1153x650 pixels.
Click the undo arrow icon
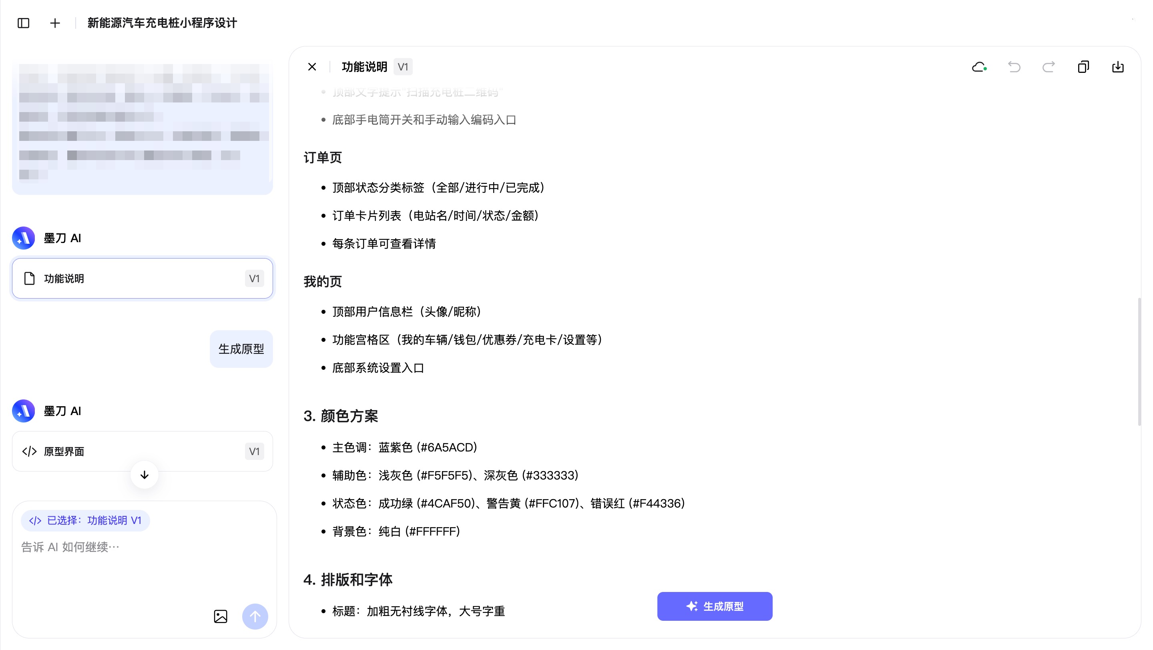1014,67
